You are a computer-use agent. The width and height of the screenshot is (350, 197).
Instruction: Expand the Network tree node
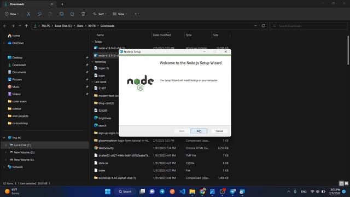4,167
